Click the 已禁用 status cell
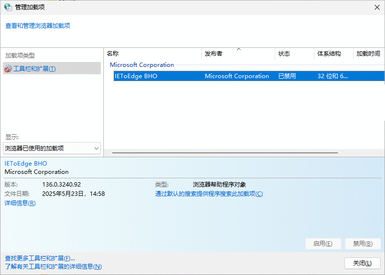The image size is (385, 275). coord(287,76)
